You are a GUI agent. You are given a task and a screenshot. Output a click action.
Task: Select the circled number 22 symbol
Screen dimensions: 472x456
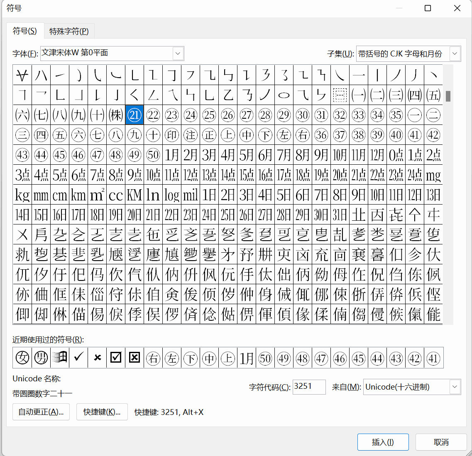coord(153,115)
